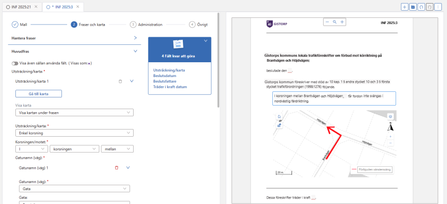Zoom in the document preview
The image size is (447, 204).
click(x=343, y=22)
